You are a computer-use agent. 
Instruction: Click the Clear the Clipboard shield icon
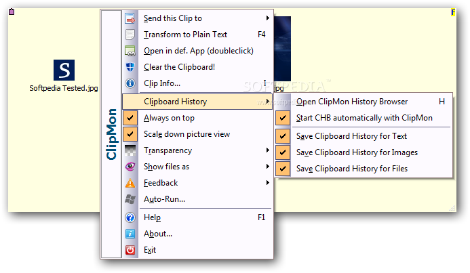(130, 67)
